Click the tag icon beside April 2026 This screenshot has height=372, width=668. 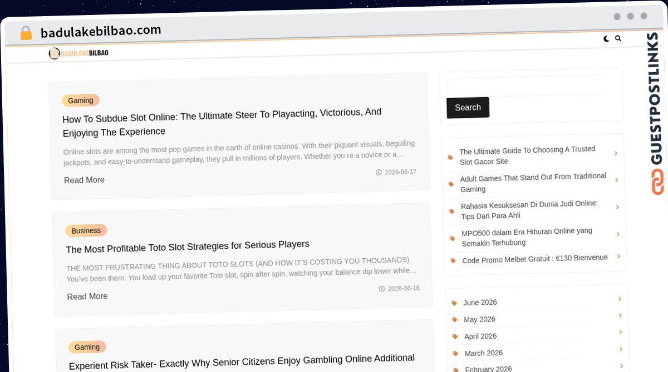coord(455,337)
